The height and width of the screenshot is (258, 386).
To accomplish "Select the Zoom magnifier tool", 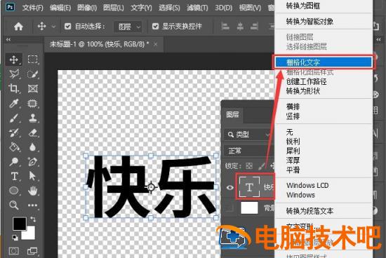I will coord(14,205).
